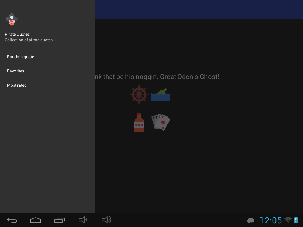Image resolution: width=303 pixels, height=227 pixels.
Task: Open the Random quote menu item
Action: tap(47, 57)
